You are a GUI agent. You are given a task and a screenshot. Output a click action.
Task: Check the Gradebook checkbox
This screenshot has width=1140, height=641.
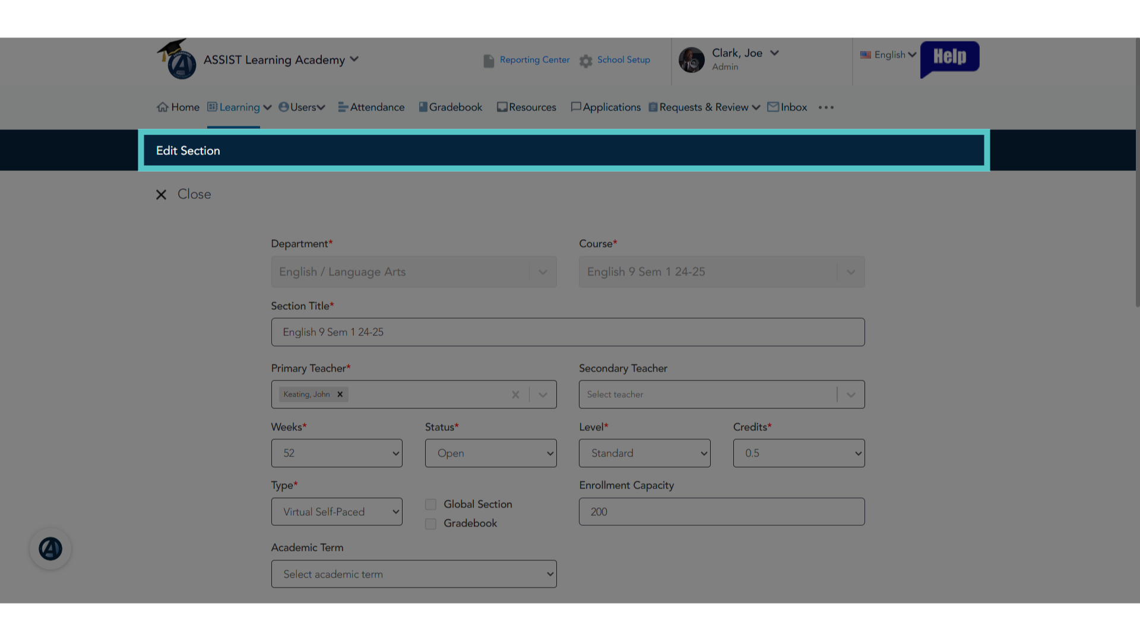tap(430, 524)
